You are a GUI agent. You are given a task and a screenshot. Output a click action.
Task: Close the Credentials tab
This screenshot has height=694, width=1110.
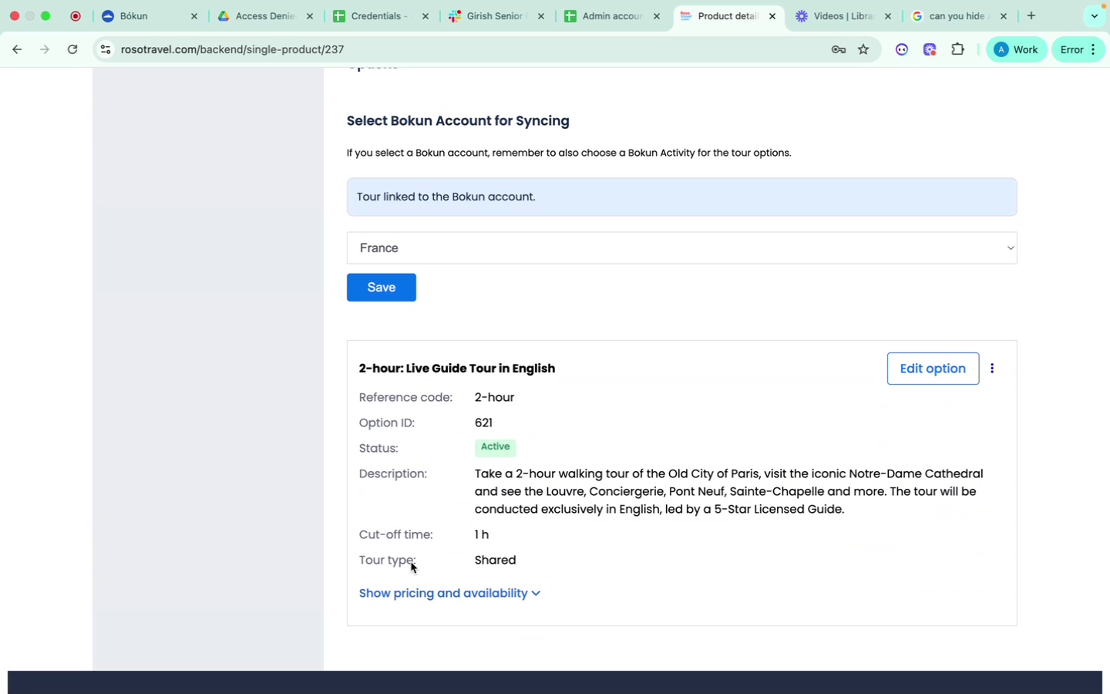[425, 16]
